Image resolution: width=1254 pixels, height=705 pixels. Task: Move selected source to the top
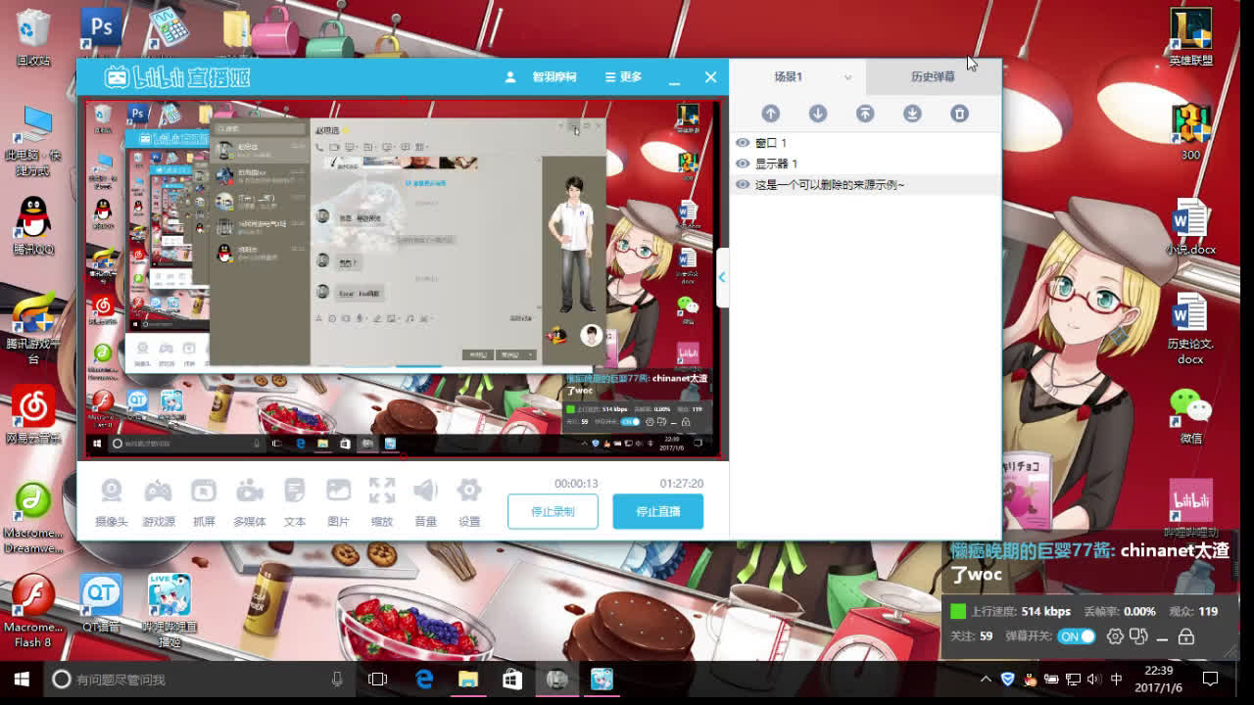click(865, 114)
